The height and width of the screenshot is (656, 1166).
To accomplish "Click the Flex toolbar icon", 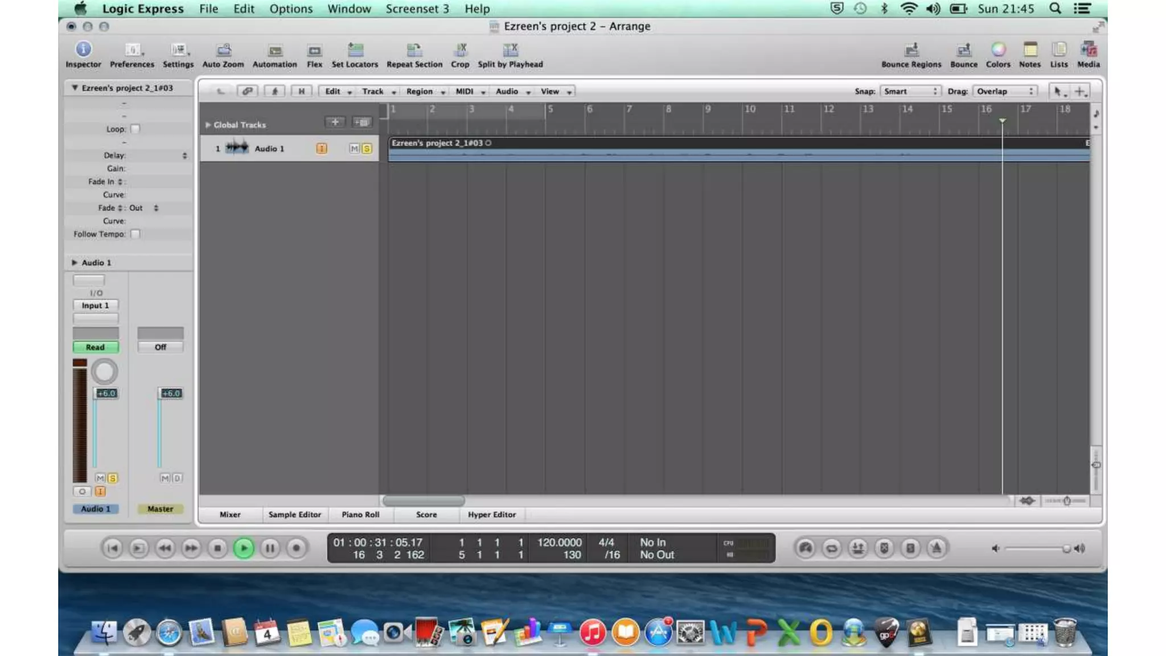I will 314,51.
